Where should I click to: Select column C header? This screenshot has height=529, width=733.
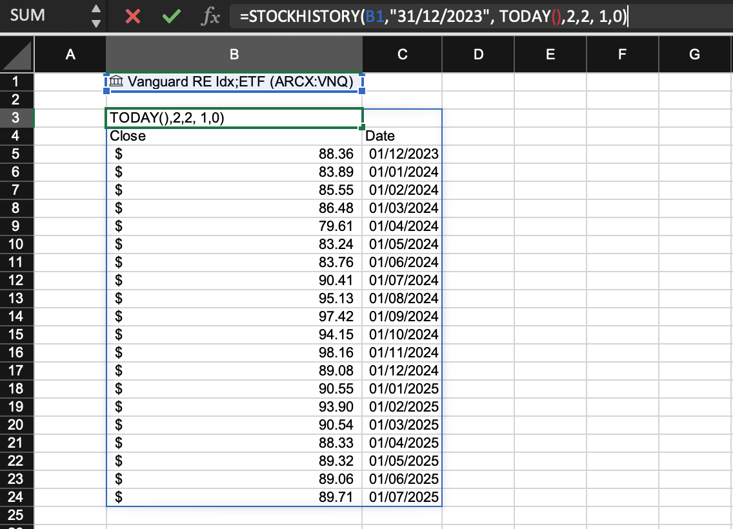(x=402, y=55)
